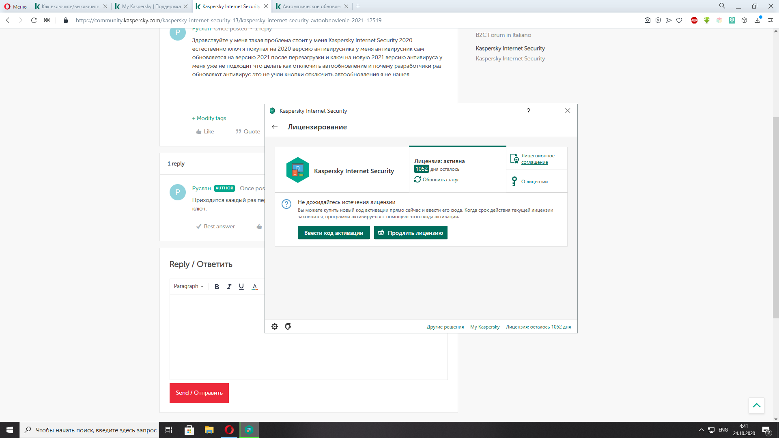Image resolution: width=779 pixels, height=438 pixels.
Task: Open Opera downloads icon
Action: pyautogui.click(x=757, y=20)
